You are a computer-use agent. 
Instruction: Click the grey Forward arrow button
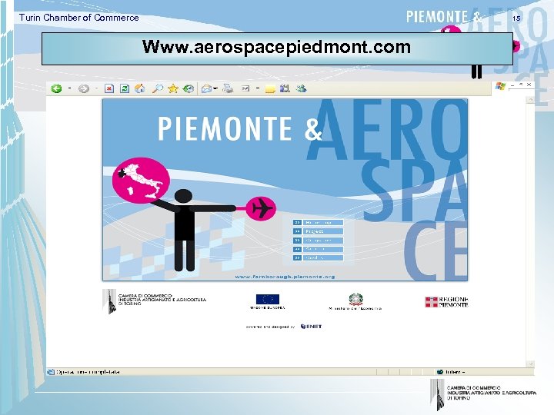pos(84,88)
